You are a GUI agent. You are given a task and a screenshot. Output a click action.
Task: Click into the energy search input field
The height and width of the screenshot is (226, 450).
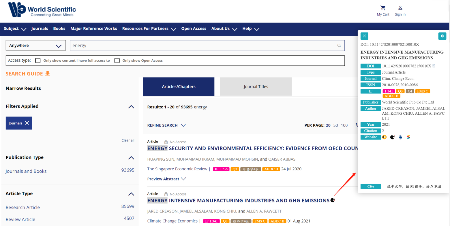point(202,46)
